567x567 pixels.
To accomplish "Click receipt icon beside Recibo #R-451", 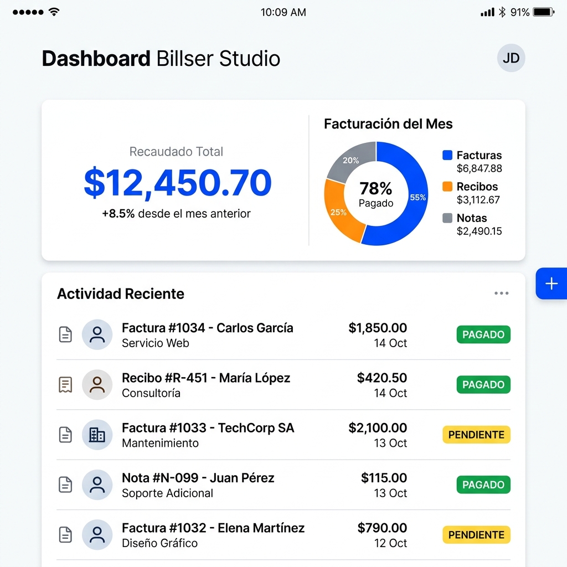I will coord(65,385).
